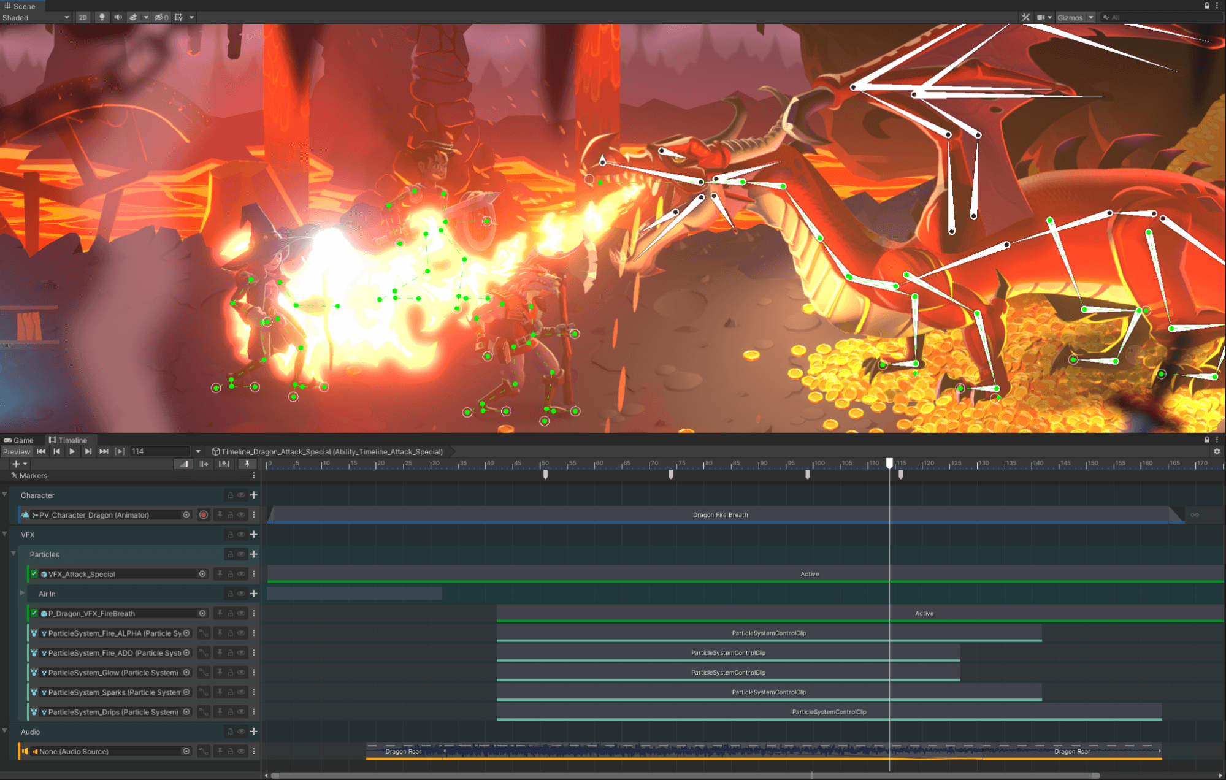Collapse the Audio track group
Viewport: 1226px width, 780px height.
[x=5, y=731]
